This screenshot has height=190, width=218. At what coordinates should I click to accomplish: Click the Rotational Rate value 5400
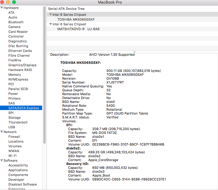pos(110,106)
